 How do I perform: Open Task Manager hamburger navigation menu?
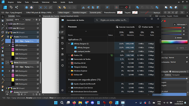pos(62,27)
